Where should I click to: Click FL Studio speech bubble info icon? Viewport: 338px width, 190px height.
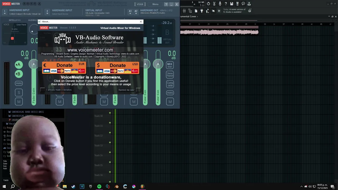pos(243,4)
